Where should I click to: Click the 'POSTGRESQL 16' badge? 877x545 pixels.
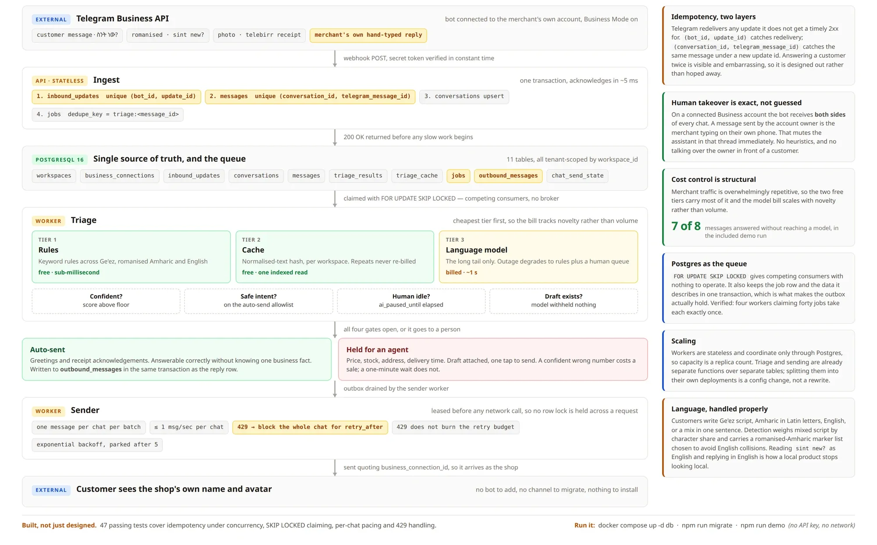click(60, 159)
